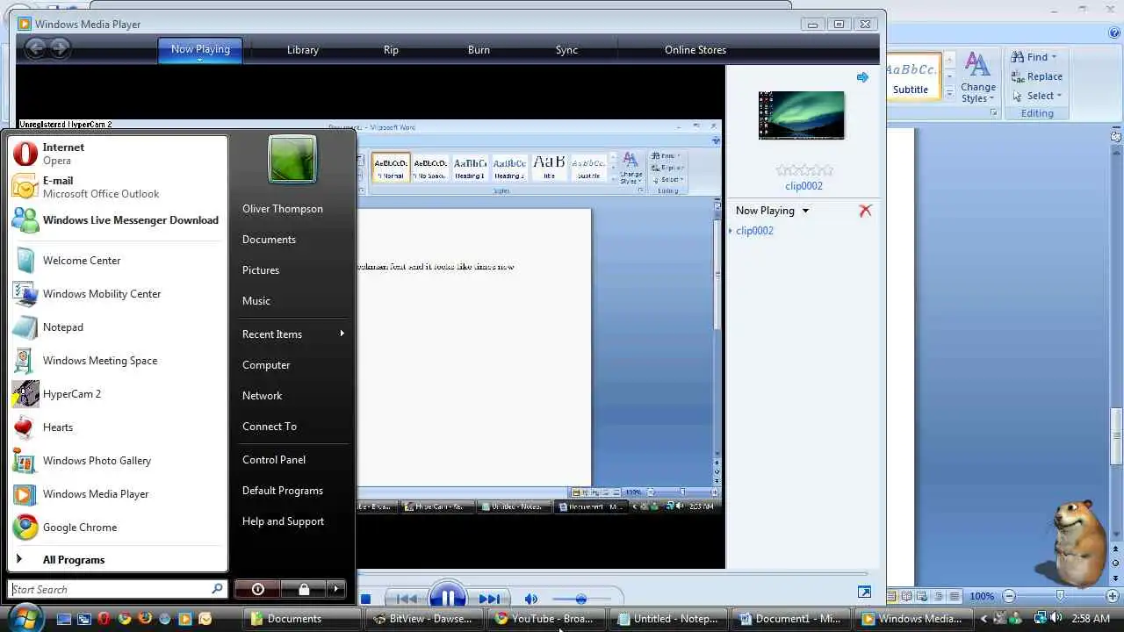Switch to the Library tab

click(x=303, y=50)
